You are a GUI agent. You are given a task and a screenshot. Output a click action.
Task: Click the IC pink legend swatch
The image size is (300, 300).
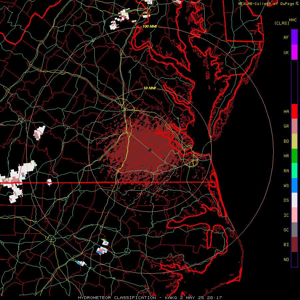pyautogui.click(x=294, y=215)
